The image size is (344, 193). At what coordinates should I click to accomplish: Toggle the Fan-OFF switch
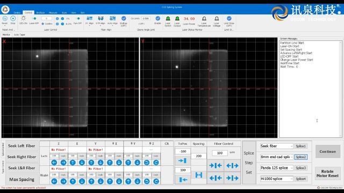pyautogui.click(x=77, y=18)
